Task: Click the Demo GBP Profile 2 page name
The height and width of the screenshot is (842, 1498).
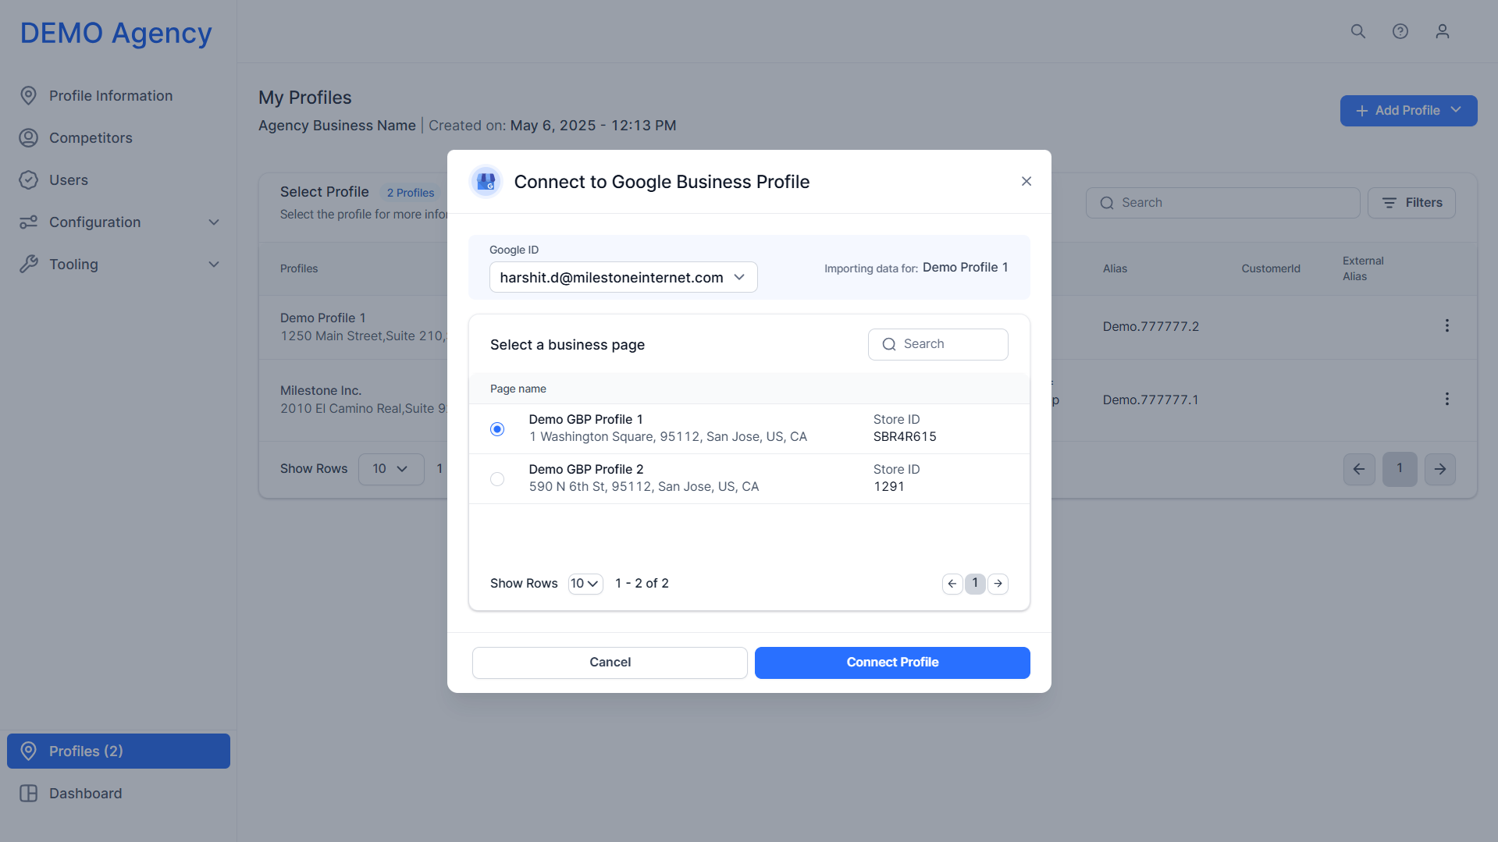Action: tap(586, 469)
